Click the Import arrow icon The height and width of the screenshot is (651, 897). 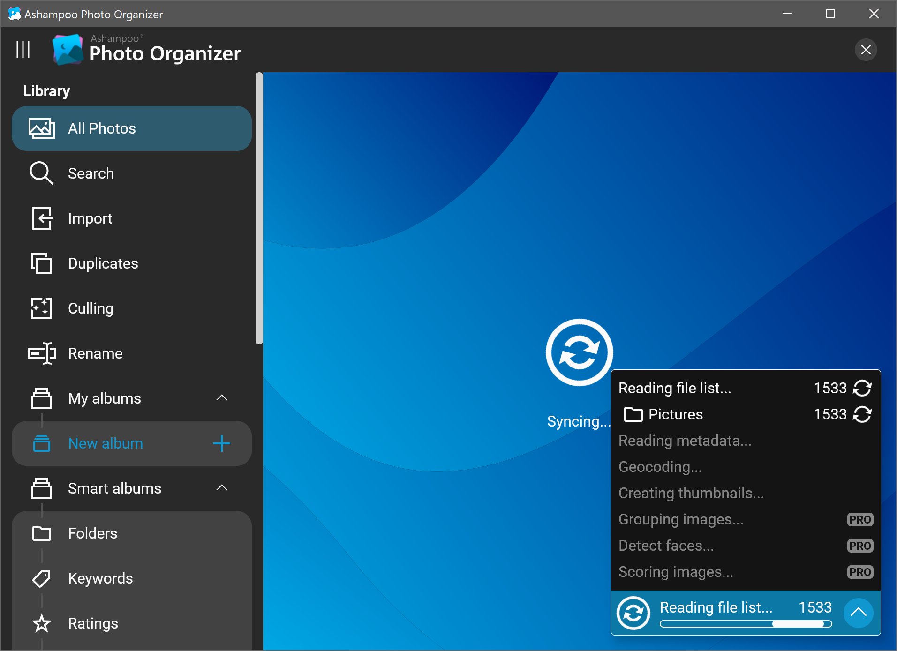(x=42, y=218)
